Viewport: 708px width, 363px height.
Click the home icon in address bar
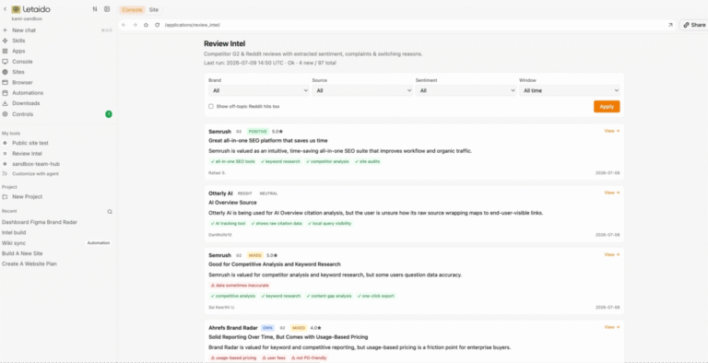tap(146, 25)
